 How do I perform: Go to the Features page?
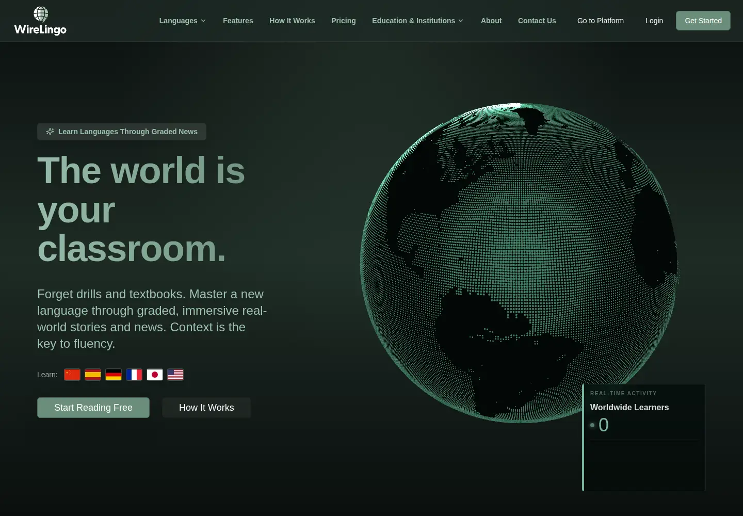[238, 21]
